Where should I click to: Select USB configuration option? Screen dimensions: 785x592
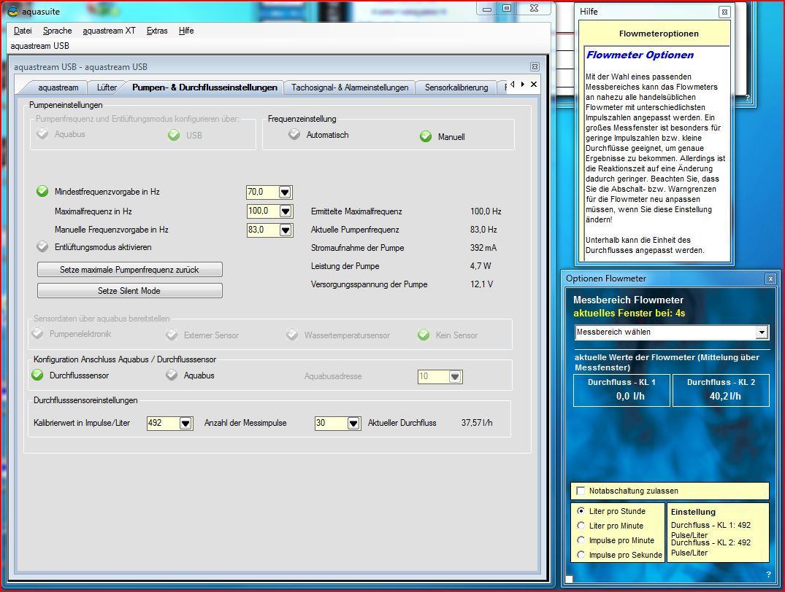(x=174, y=135)
